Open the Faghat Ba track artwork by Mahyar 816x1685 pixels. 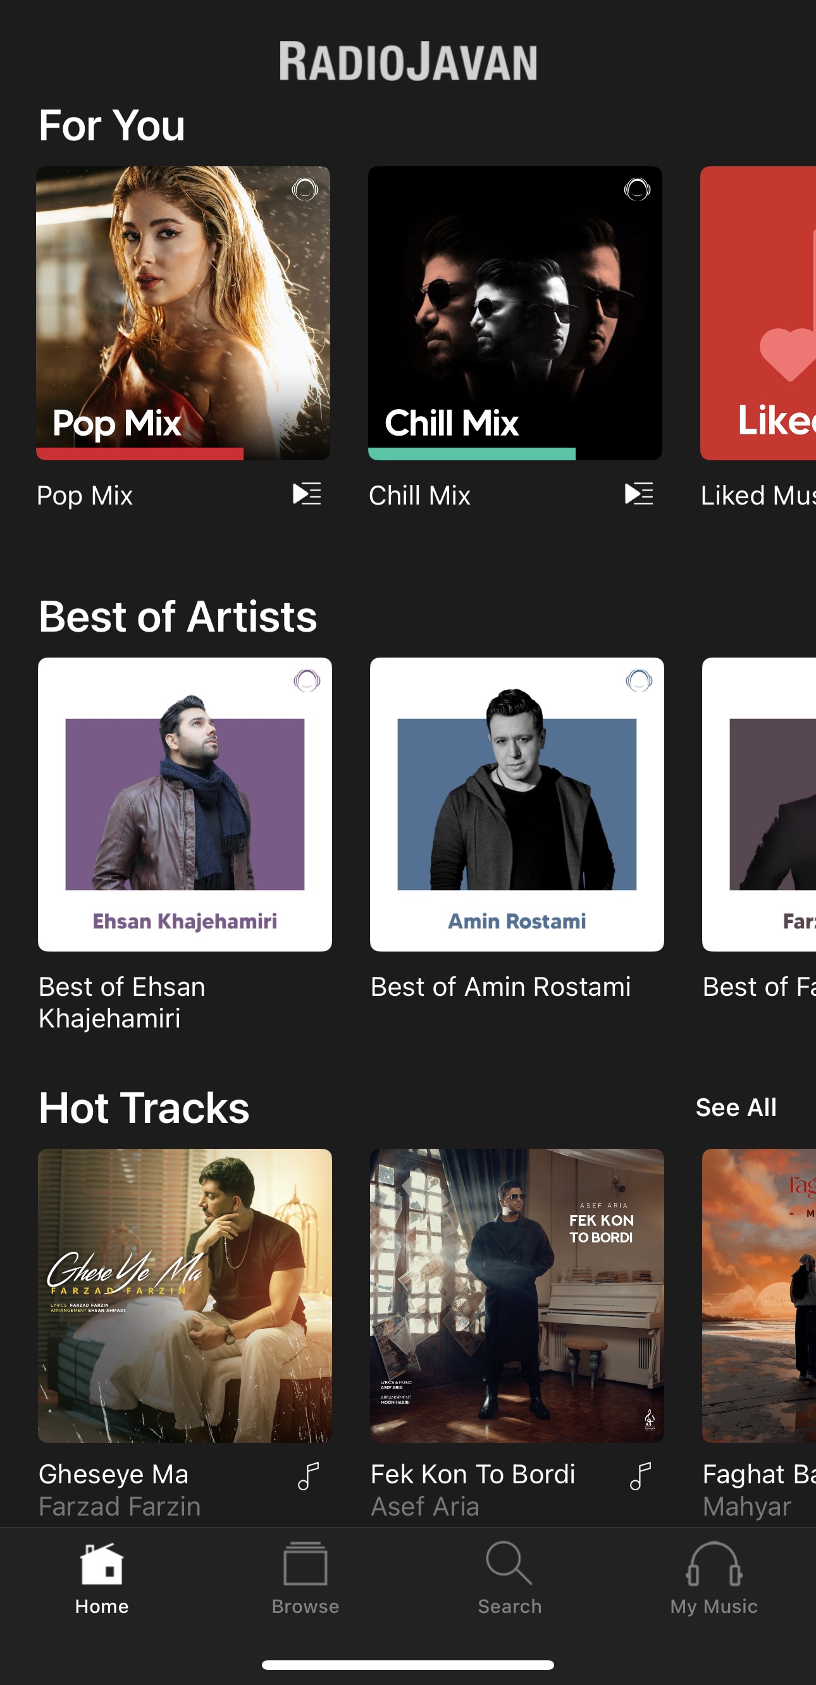click(759, 1295)
